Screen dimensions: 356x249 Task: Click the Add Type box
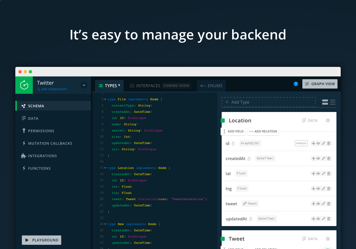pyautogui.click(x=268, y=102)
